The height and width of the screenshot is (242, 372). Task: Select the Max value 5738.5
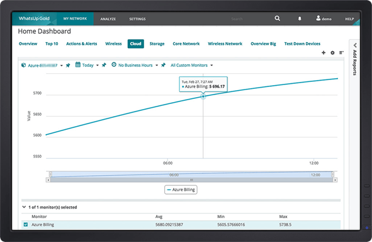285,224
